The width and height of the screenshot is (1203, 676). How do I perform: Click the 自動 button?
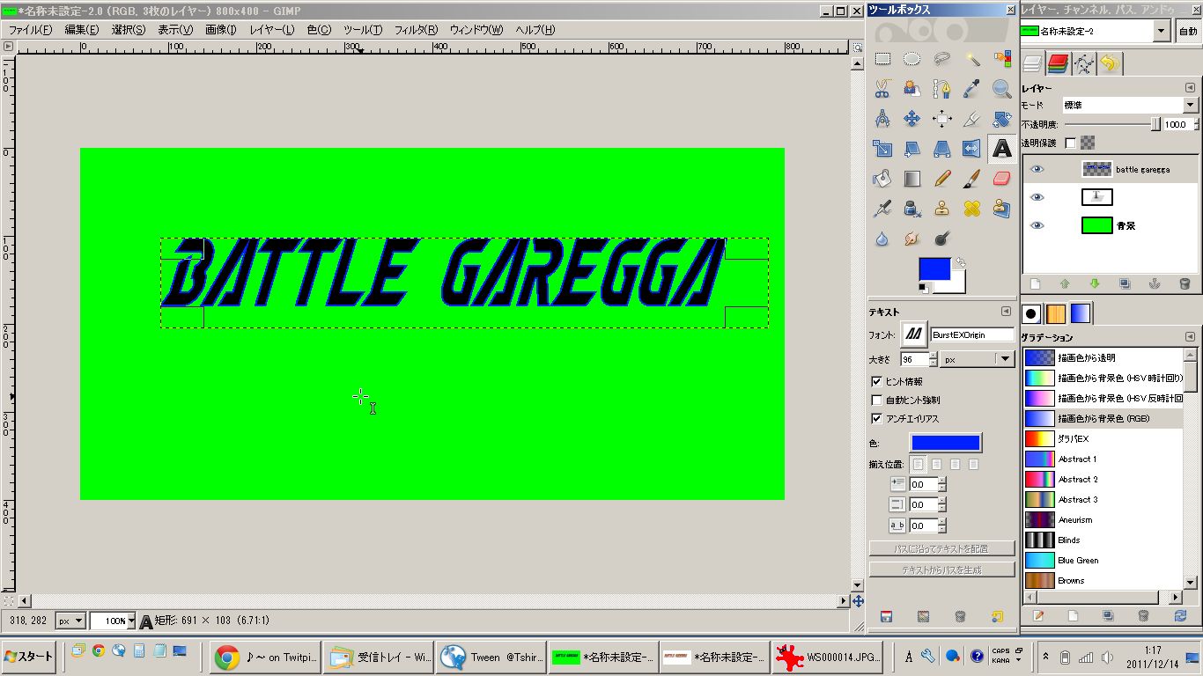click(x=1188, y=32)
